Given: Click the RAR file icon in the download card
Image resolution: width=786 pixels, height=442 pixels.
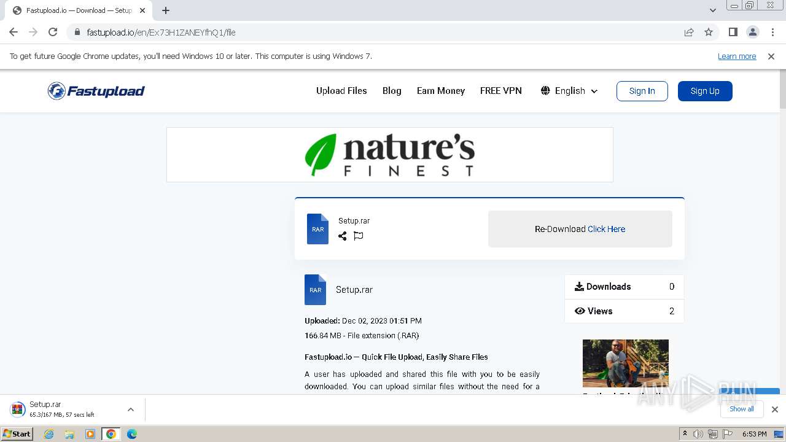Looking at the screenshot, I should click(317, 229).
